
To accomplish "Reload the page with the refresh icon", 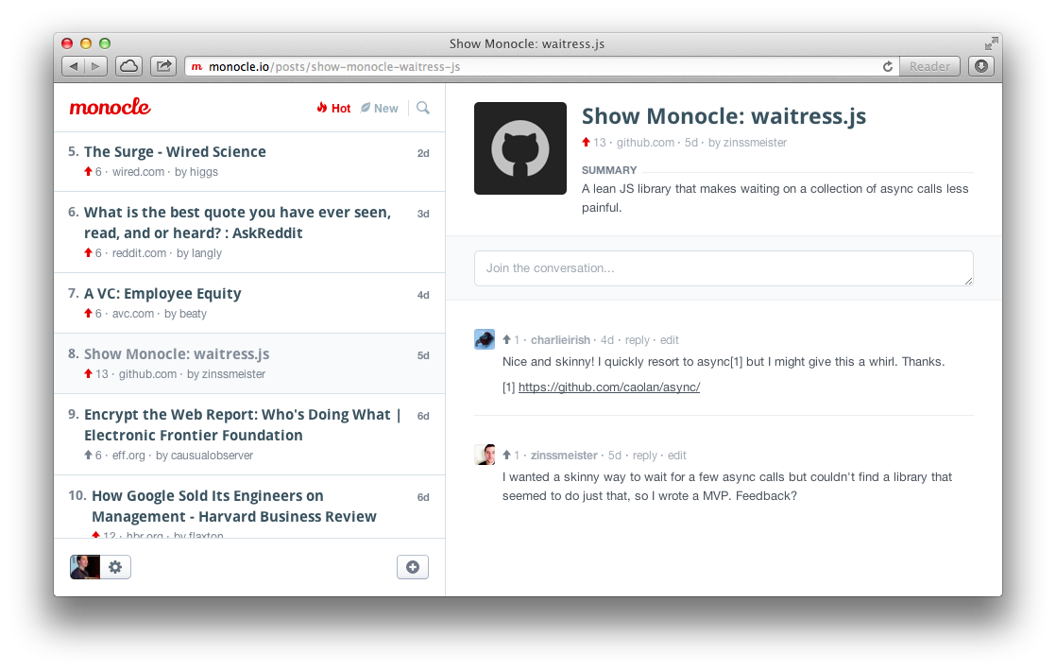I will click(888, 66).
